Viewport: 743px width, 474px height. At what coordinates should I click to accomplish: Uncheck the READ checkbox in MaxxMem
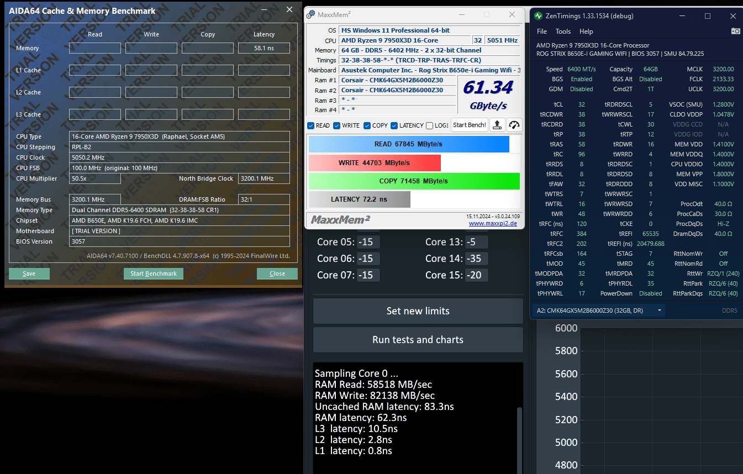pyautogui.click(x=311, y=125)
